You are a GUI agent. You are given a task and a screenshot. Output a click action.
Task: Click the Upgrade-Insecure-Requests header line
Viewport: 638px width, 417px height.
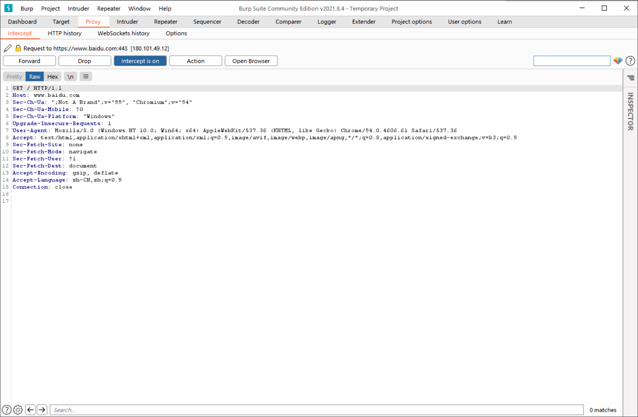coord(62,123)
